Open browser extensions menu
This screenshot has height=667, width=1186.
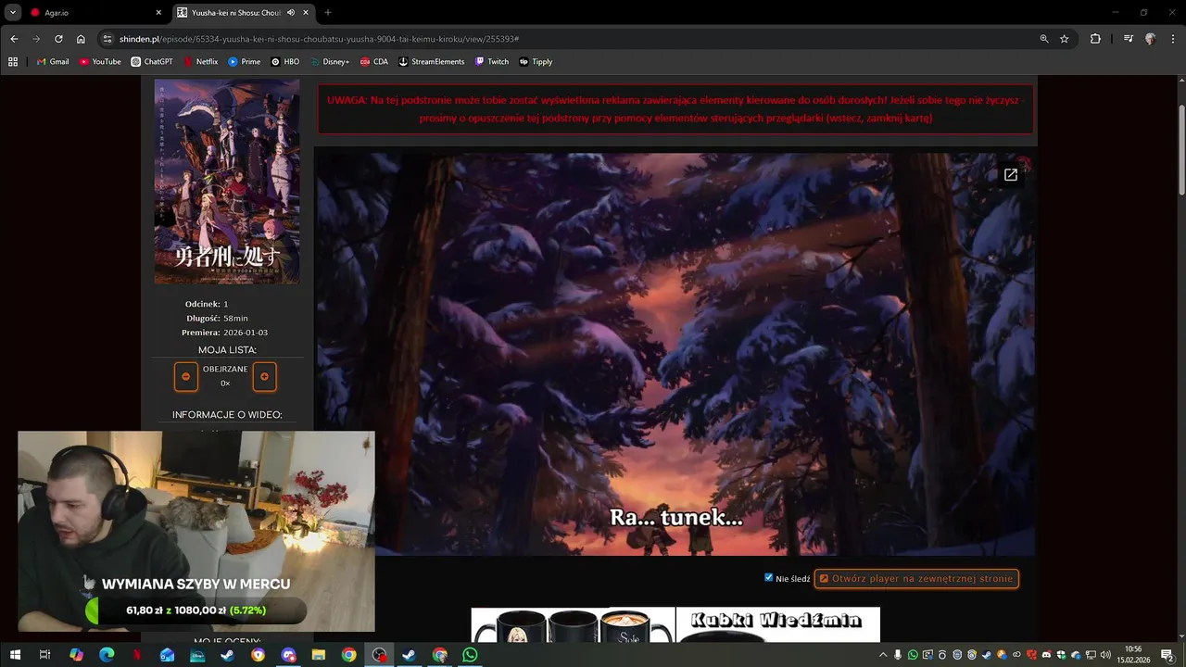click(x=1095, y=39)
